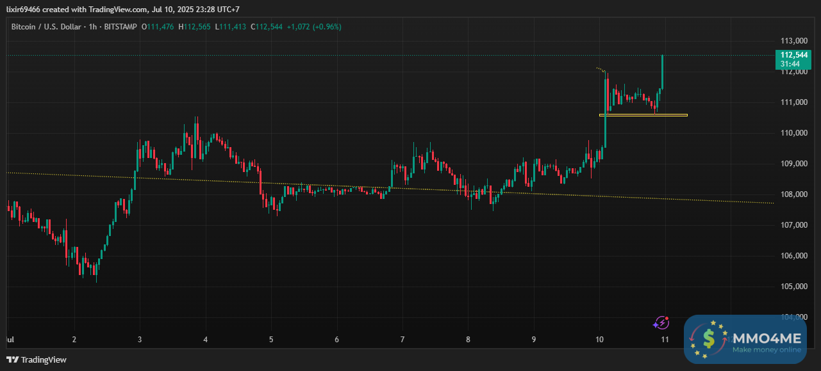821x371 pixels.
Task: Click the 109,000 price axis label
Action: coord(793,164)
